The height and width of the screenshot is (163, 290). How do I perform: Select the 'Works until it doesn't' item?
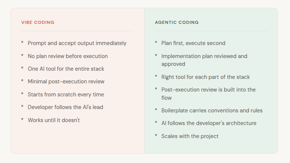point(54,120)
